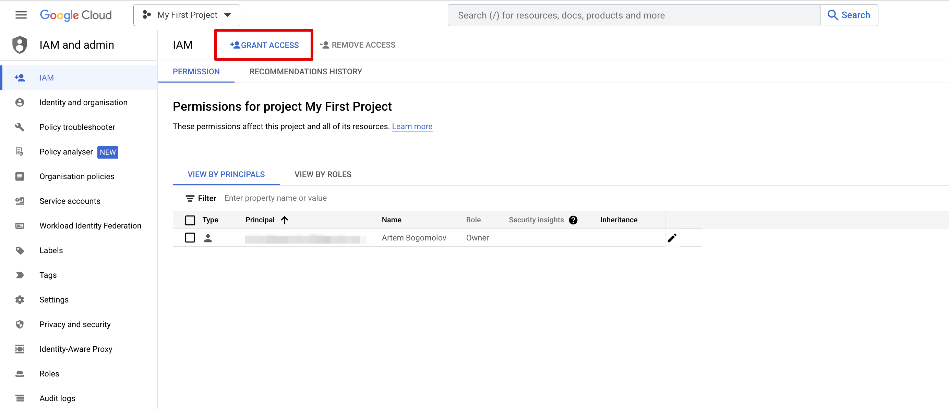This screenshot has width=949, height=409.
Task: Click the Identity-Aware Proxy icon
Action: pos(20,349)
